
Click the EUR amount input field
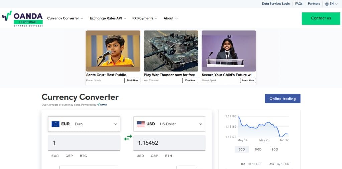[84, 143]
